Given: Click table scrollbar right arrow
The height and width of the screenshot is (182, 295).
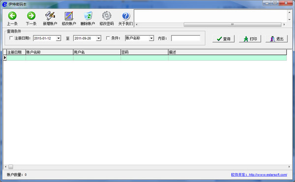Looking at the screenshot, I should point(289,167).
